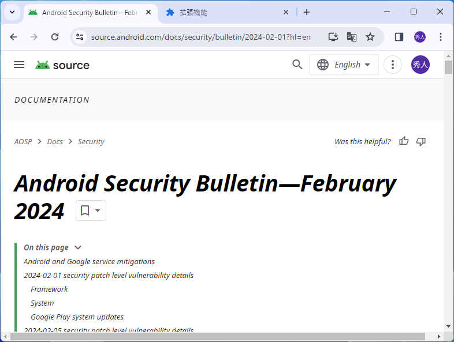454x342 pixels.
Task: Click the scroll right arrow
Action: (438, 336)
